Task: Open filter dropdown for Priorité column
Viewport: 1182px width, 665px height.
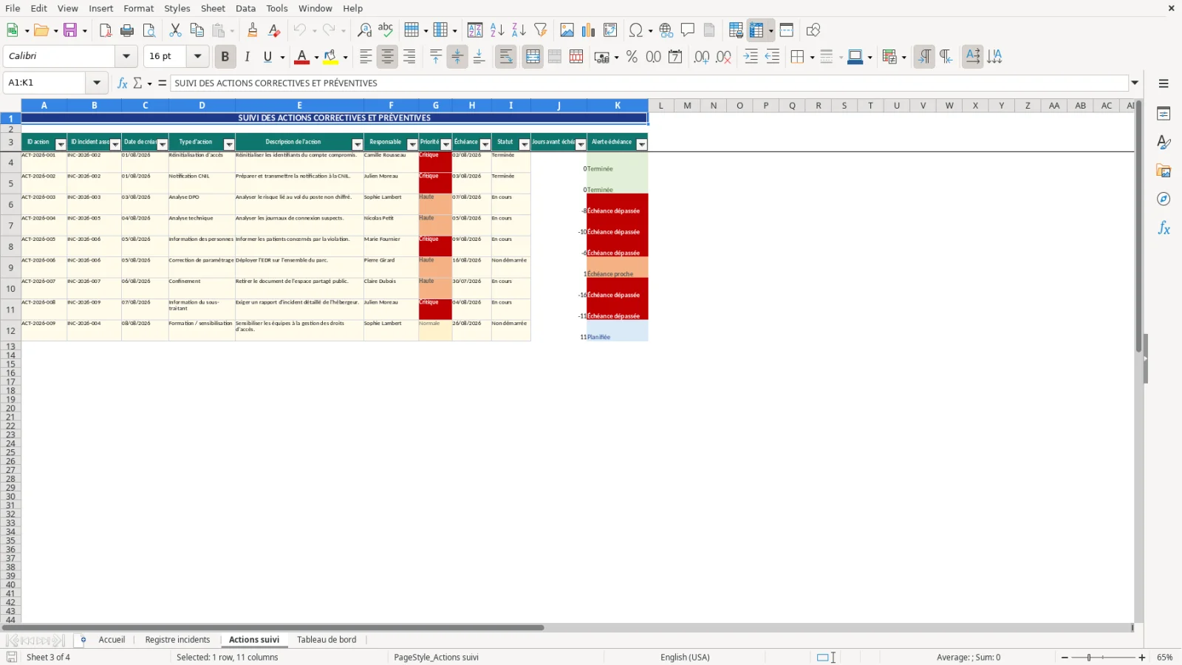Action: coord(445,144)
